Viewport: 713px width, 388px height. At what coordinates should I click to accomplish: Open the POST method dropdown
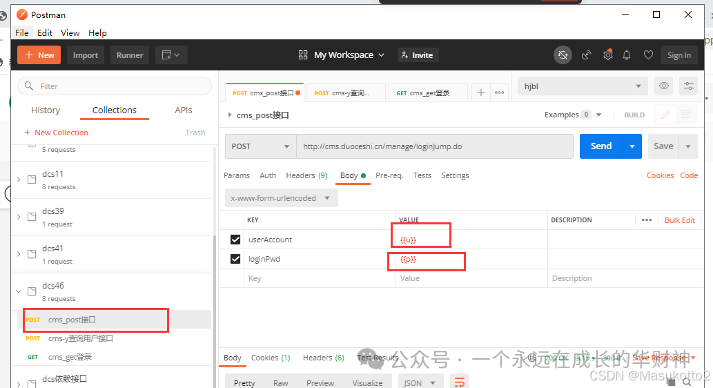pyautogui.click(x=260, y=146)
